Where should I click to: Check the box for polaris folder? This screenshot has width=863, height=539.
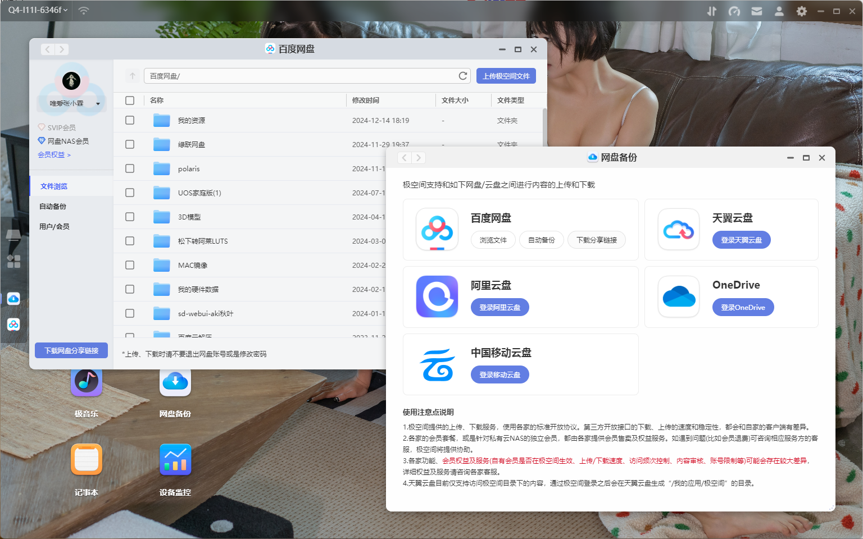pos(130,168)
